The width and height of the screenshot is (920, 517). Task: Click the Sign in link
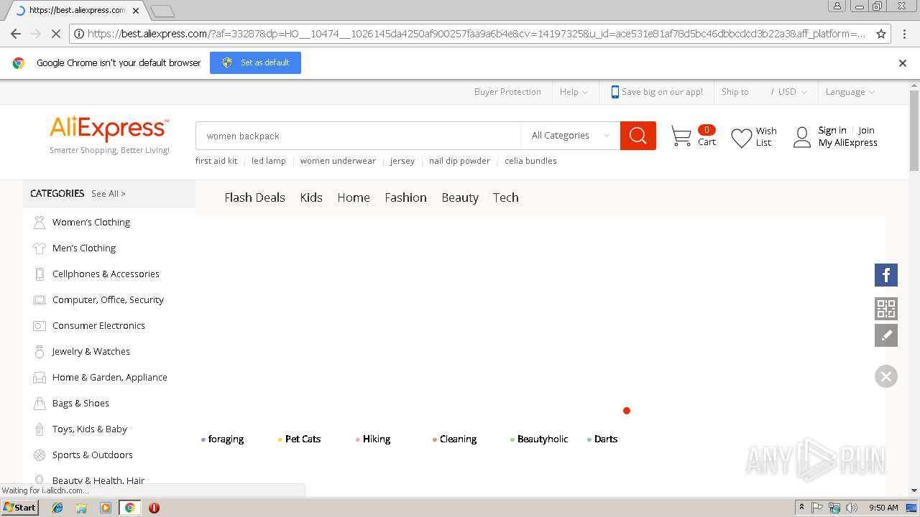(x=832, y=131)
